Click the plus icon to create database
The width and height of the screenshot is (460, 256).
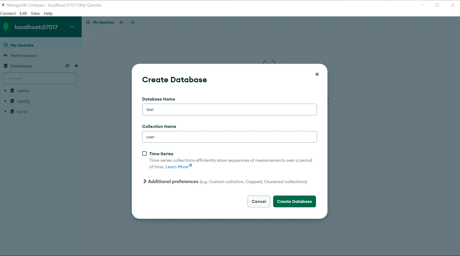(x=76, y=66)
